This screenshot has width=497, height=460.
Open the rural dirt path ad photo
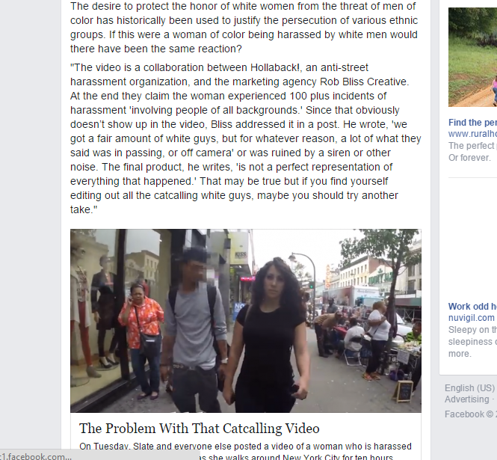pos(472,57)
